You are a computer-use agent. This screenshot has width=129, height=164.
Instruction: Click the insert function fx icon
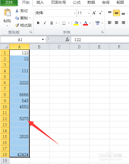pyautogui.click(x=67, y=40)
